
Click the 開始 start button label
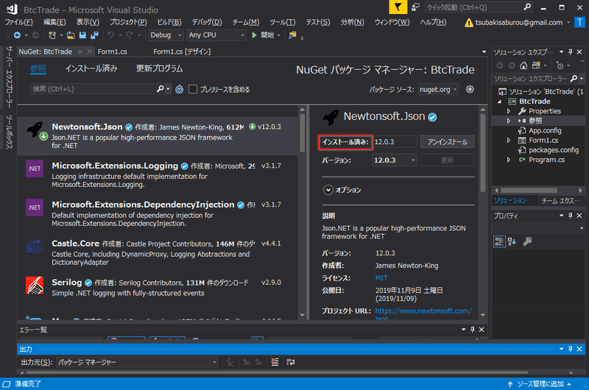[x=267, y=35]
